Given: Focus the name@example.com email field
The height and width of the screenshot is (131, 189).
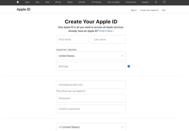Looking at the screenshot, I should point(91,85).
